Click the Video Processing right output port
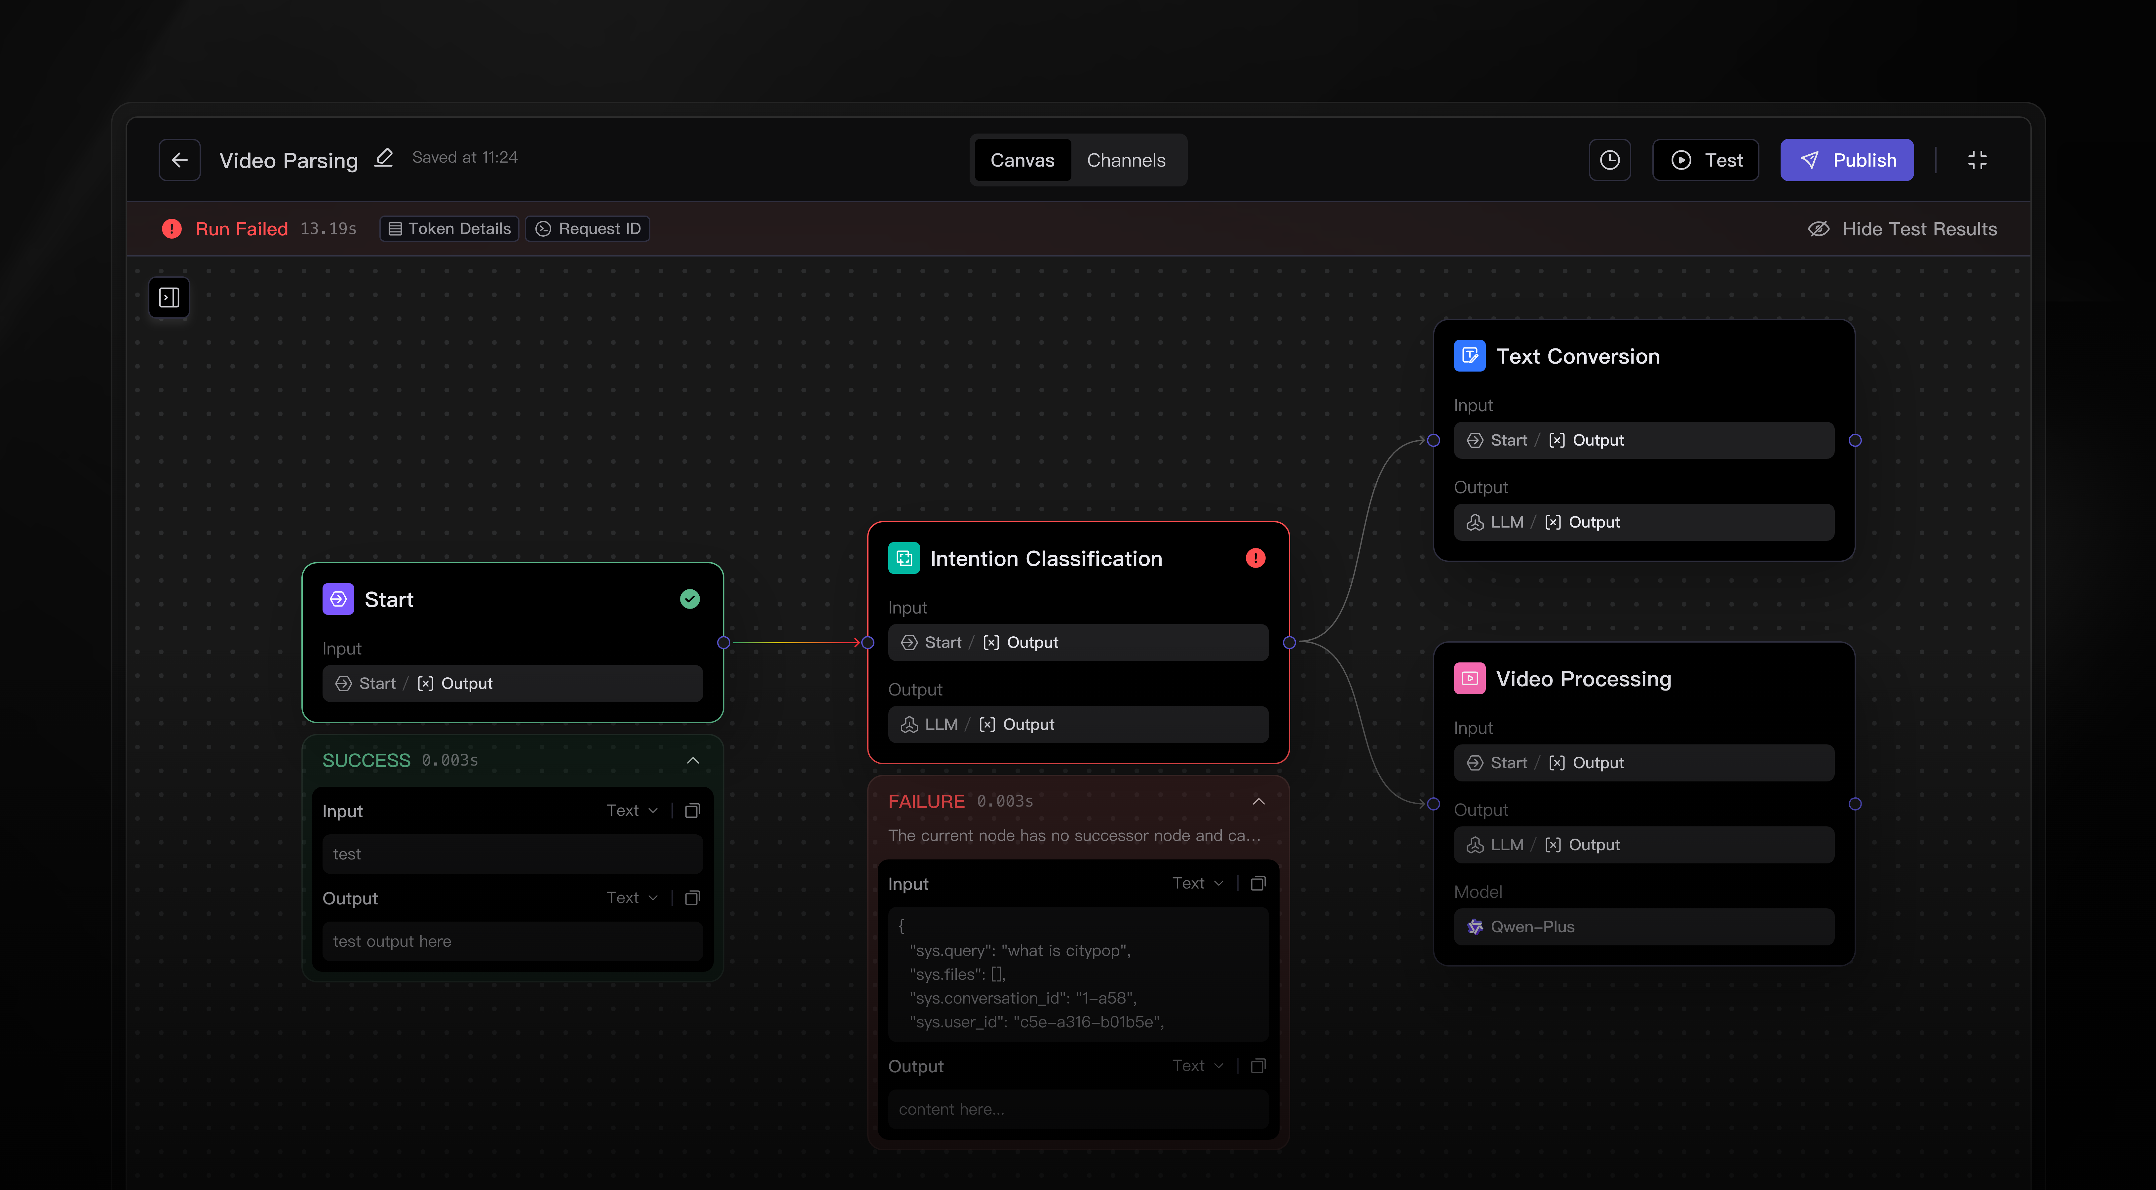The image size is (2156, 1190). pos(1856,804)
